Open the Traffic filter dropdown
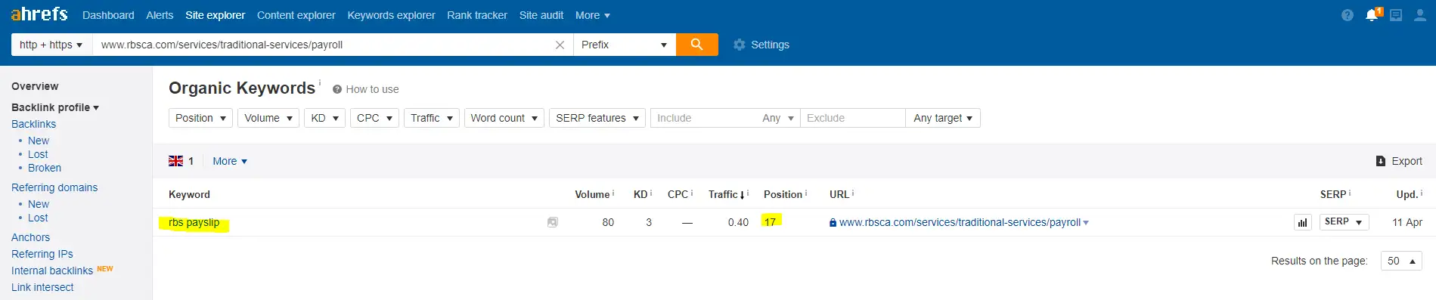This screenshot has height=300, width=1436. point(432,118)
